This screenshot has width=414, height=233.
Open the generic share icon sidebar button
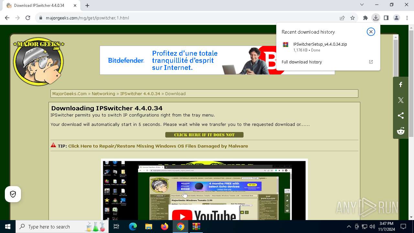pos(401,116)
